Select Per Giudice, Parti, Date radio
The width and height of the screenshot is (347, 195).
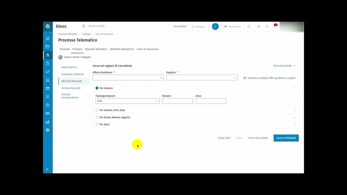coord(97,110)
